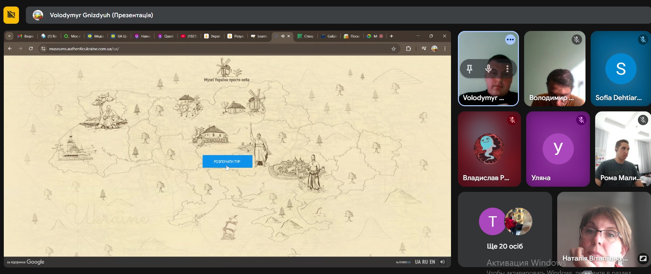651x274 pixels.
Task: Pin Volodymyr's video tile
Action: (469, 69)
